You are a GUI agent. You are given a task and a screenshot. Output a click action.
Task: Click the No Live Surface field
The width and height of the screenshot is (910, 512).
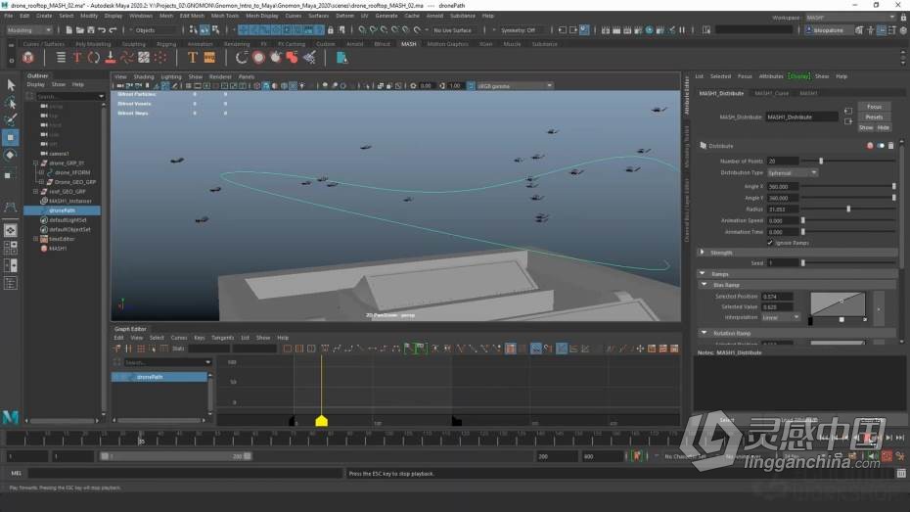pos(452,30)
